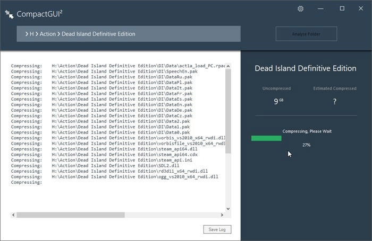Maximize the CompactGUI window

342,8
